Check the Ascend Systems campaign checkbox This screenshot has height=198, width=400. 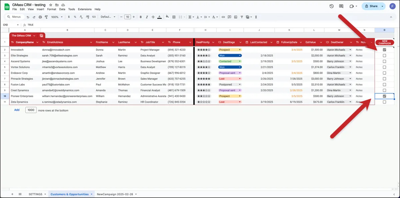click(x=384, y=61)
